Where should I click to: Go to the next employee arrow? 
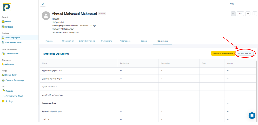tap(248, 14)
